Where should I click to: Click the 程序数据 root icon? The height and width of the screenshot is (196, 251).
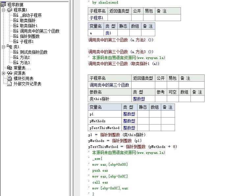point(4,5)
